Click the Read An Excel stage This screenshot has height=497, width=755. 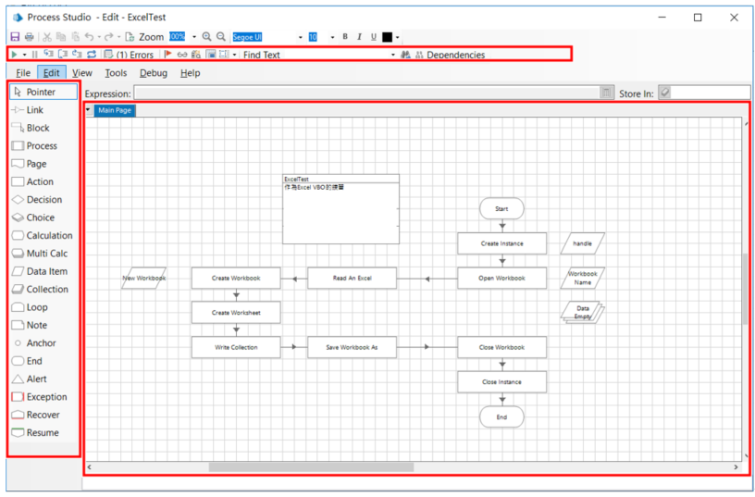click(x=352, y=278)
